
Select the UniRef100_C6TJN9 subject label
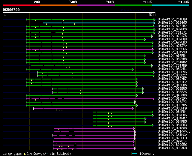[172, 66]
